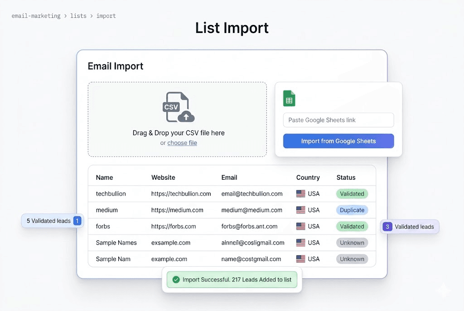Viewport: 464px width, 311px height.
Task: Click the Validated status for forbs
Action: click(352, 226)
